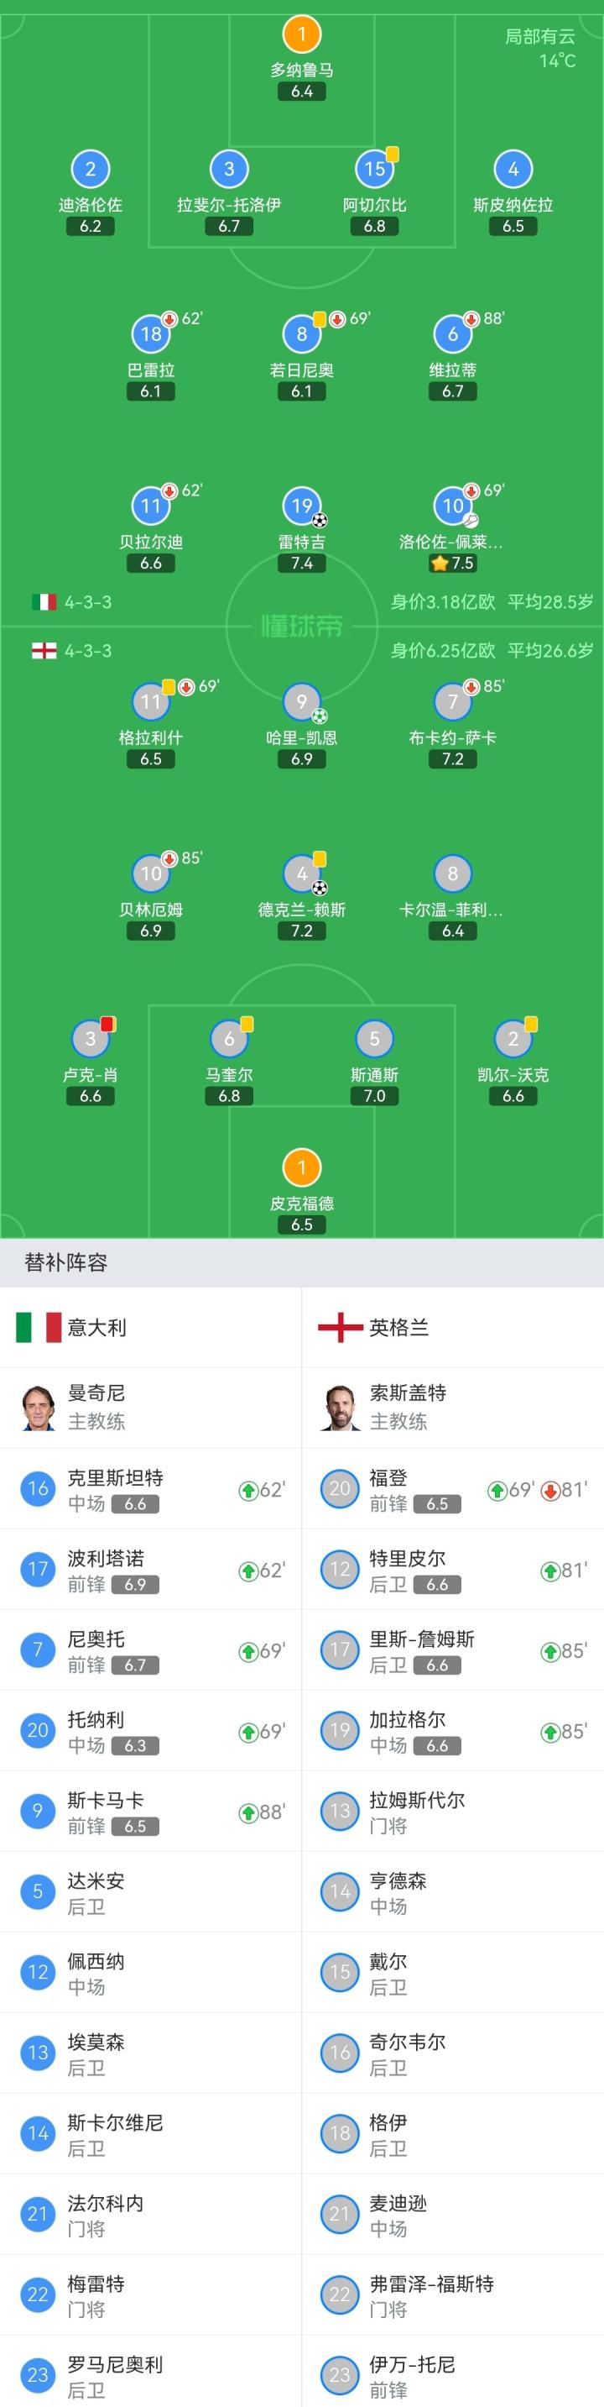Select Pellegrini's number 10 star-rated icon
This screenshot has width=604, height=2407.
(x=453, y=506)
